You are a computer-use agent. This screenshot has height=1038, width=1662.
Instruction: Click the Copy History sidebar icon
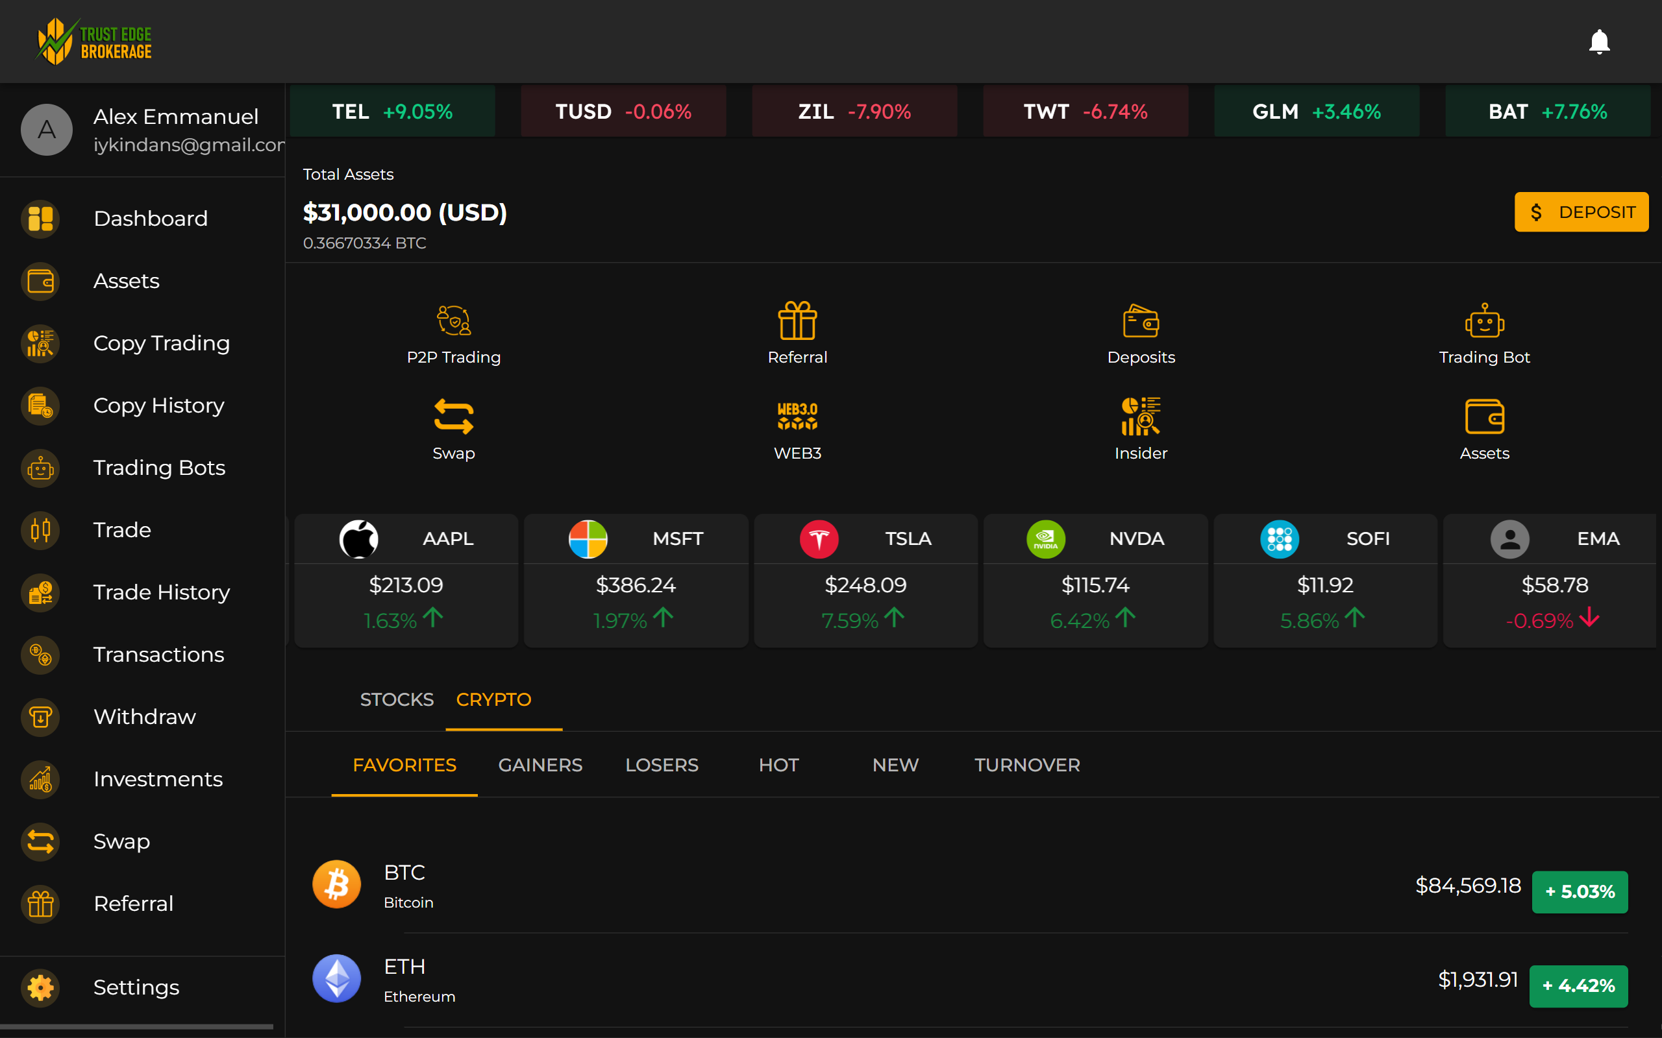click(x=40, y=405)
